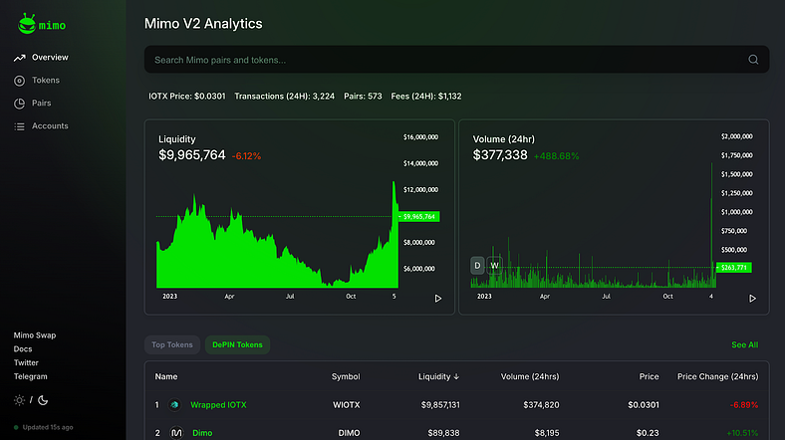Select the Top Tokens tab

pyautogui.click(x=172, y=345)
